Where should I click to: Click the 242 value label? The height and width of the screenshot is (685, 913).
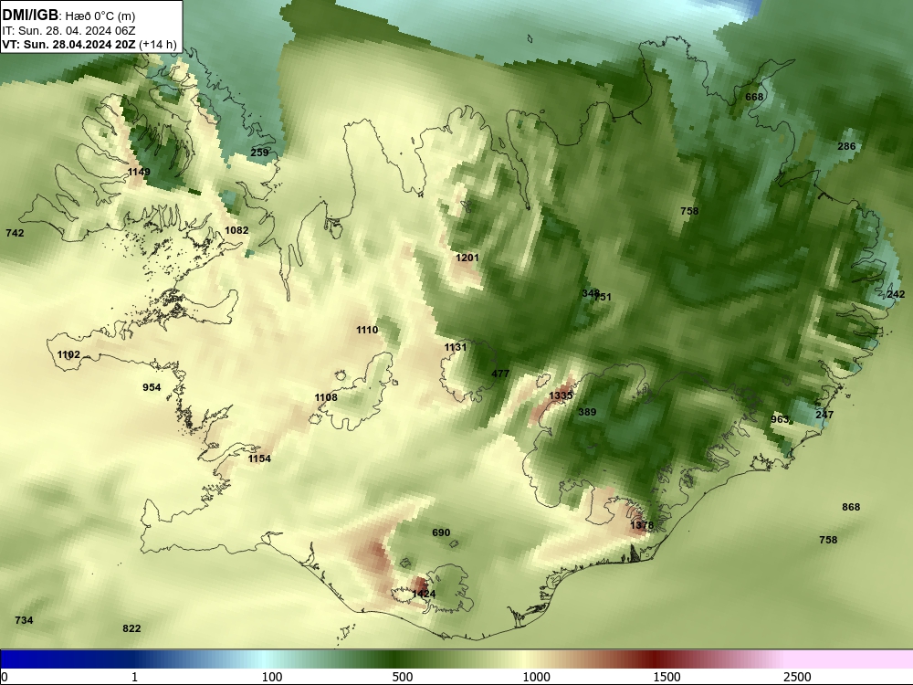pyautogui.click(x=897, y=294)
